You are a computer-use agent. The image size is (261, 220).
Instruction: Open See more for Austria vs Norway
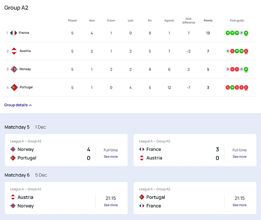coord(110,205)
